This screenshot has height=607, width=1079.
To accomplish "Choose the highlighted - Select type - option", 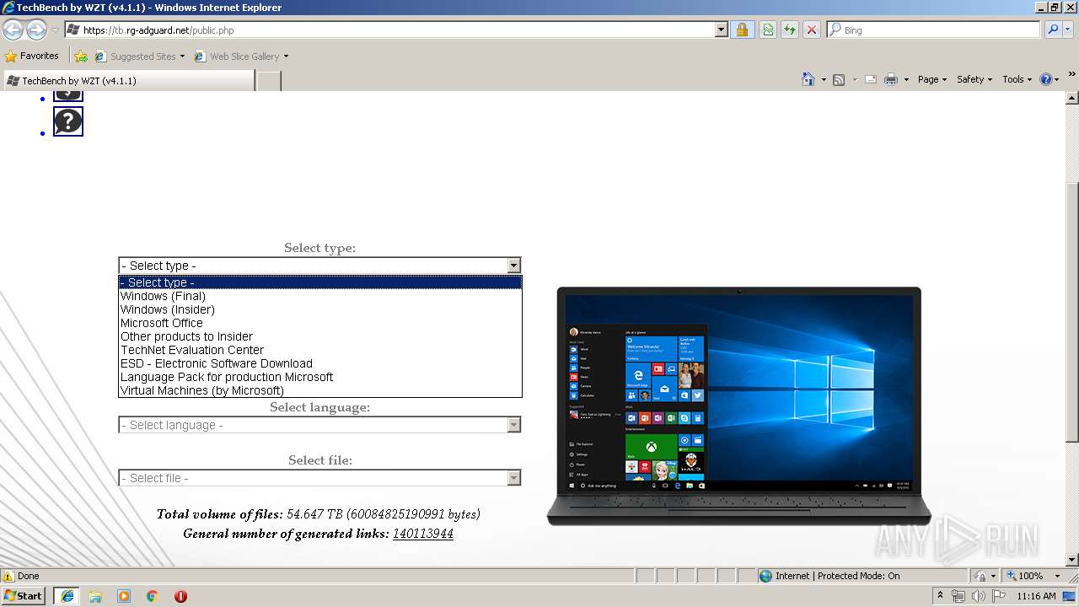I will 320,282.
